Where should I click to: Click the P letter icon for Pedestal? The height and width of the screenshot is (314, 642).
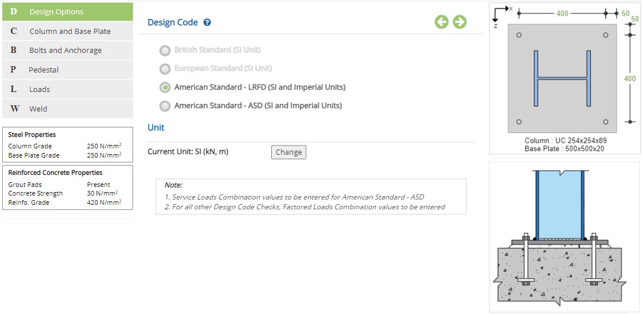[x=14, y=70]
